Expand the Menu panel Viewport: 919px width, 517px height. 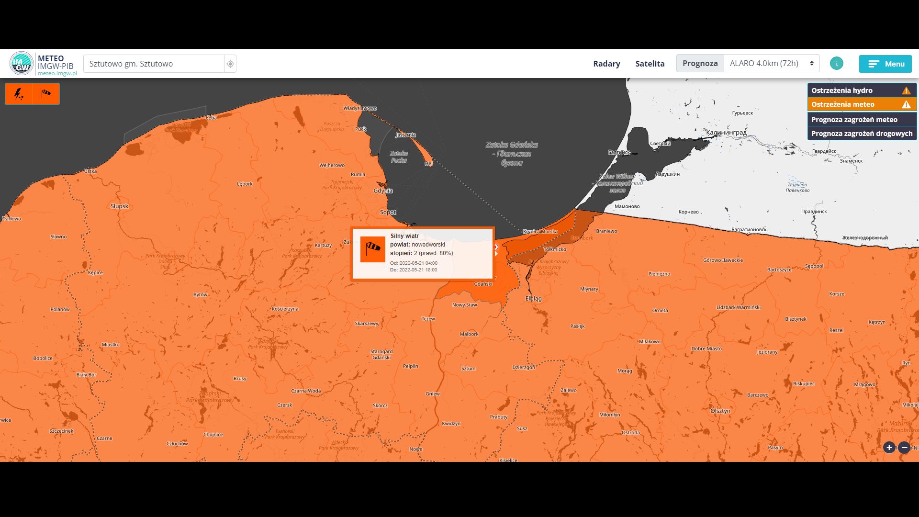885,64
